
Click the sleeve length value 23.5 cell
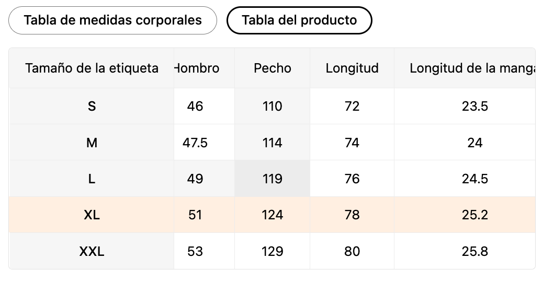(x=474, y=106)
